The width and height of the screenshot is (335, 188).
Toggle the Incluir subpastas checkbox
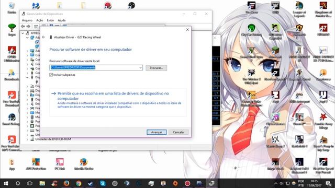pos(51,75)
